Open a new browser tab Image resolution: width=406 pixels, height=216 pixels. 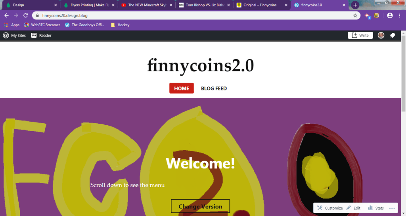pos(355,5)
